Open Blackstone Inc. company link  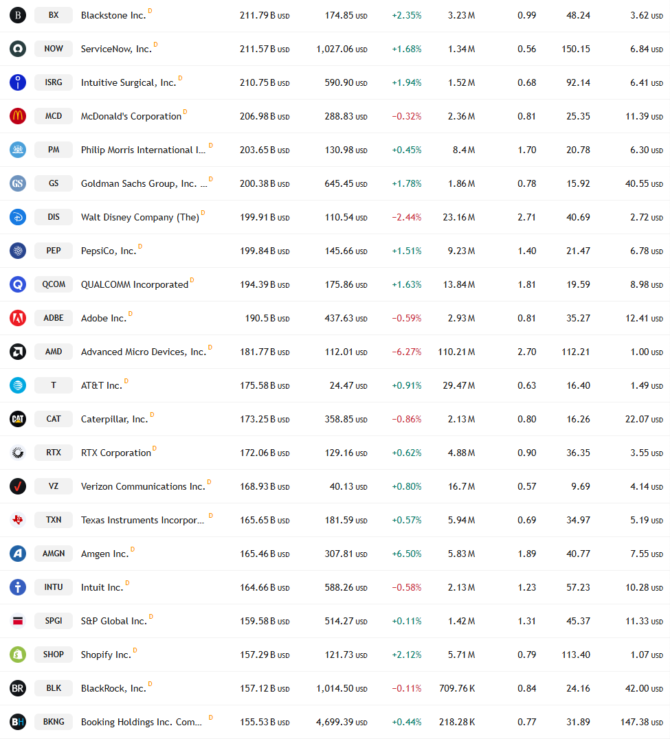coord(113,16)
